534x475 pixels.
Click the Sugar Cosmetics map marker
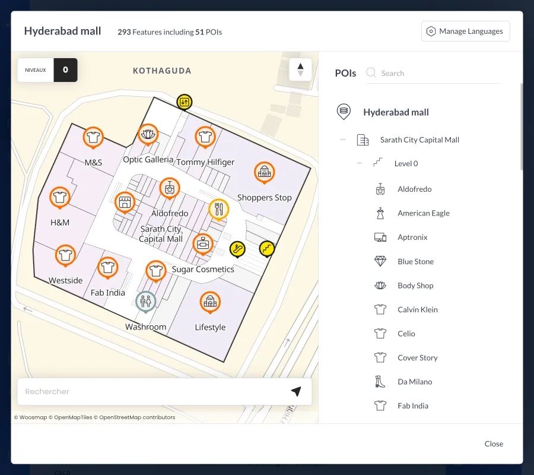[203, 244]
